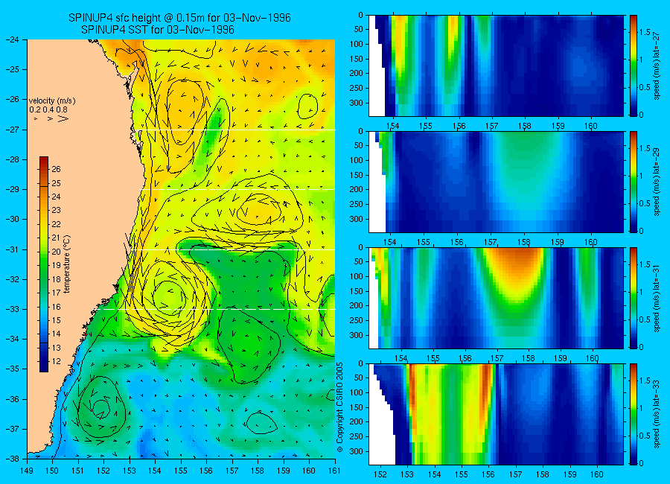Select the "speed (m/s) lat=-27" label
Viewport: 670px width, 484px height.
(657, 66)
